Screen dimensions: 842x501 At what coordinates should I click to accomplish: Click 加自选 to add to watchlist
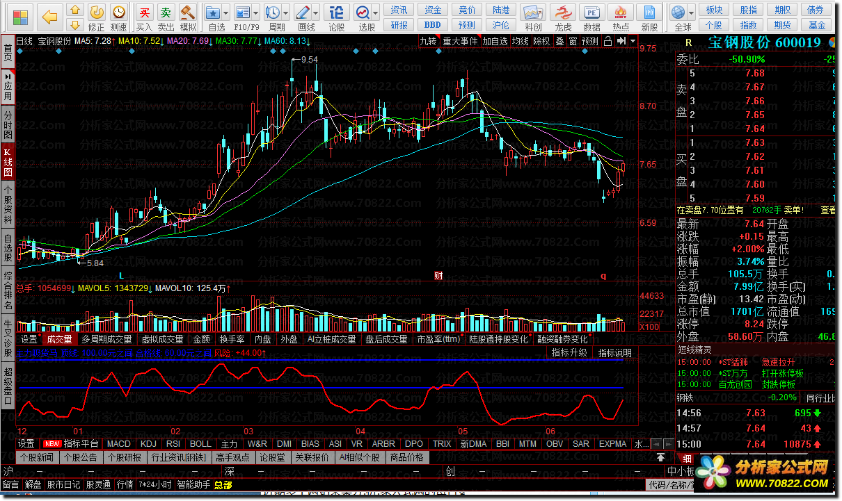click(495, 41)
